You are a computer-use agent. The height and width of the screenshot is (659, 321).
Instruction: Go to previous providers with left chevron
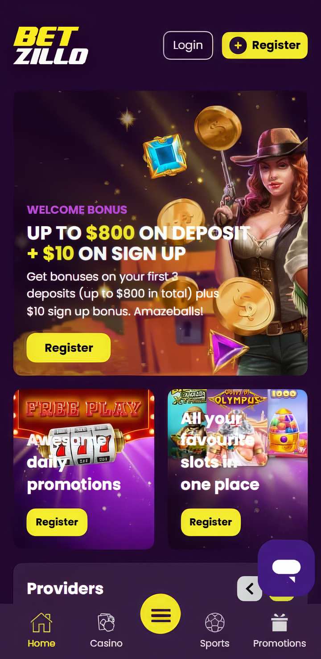pyautogui.click(x=250, y=589)
